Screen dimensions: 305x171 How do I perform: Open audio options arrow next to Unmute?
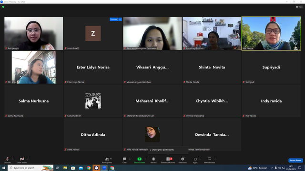click(x=12, y=159)
